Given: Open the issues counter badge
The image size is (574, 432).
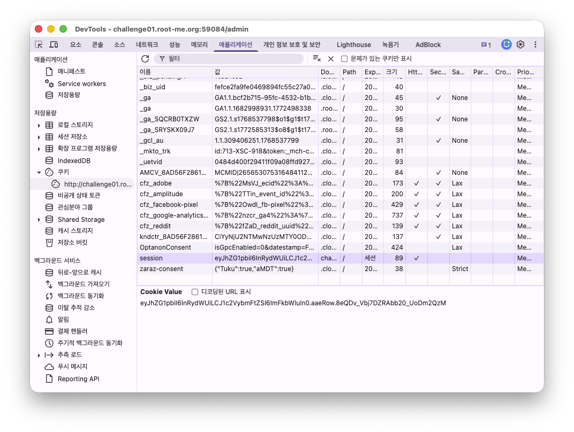Looking at the screenshot, I should [486, 45].
